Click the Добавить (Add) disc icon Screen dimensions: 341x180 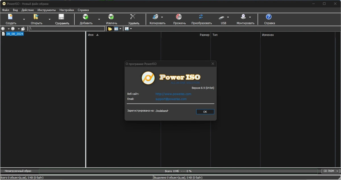(x=86, y=17)
